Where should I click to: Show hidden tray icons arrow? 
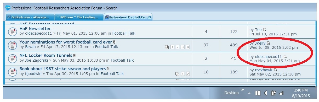click(x=249, y=93)
